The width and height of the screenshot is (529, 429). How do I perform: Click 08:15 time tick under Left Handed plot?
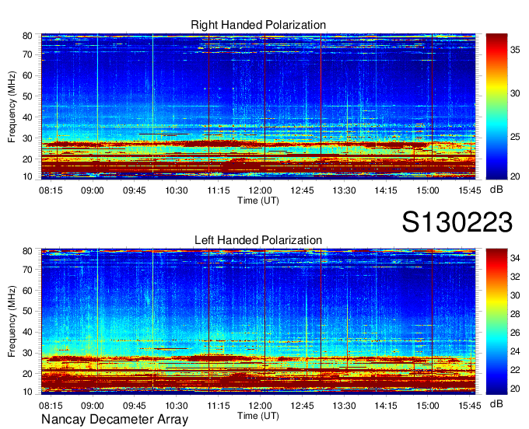(x=51, y=406)
